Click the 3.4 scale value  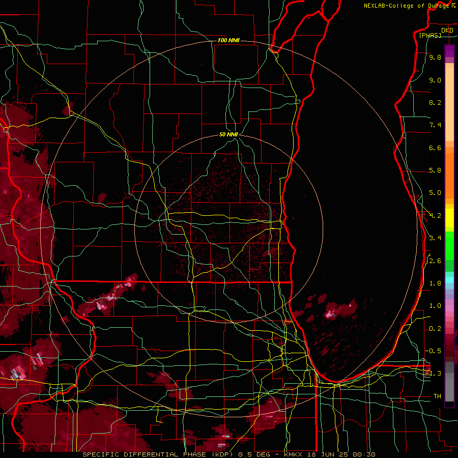tap(435, 238)
